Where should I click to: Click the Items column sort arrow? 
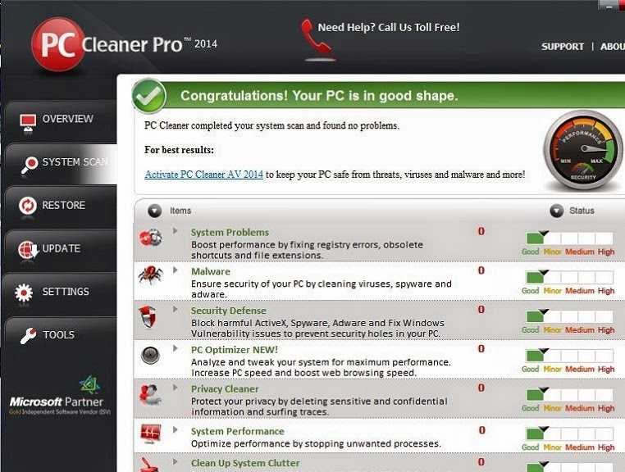click(155, 211)
